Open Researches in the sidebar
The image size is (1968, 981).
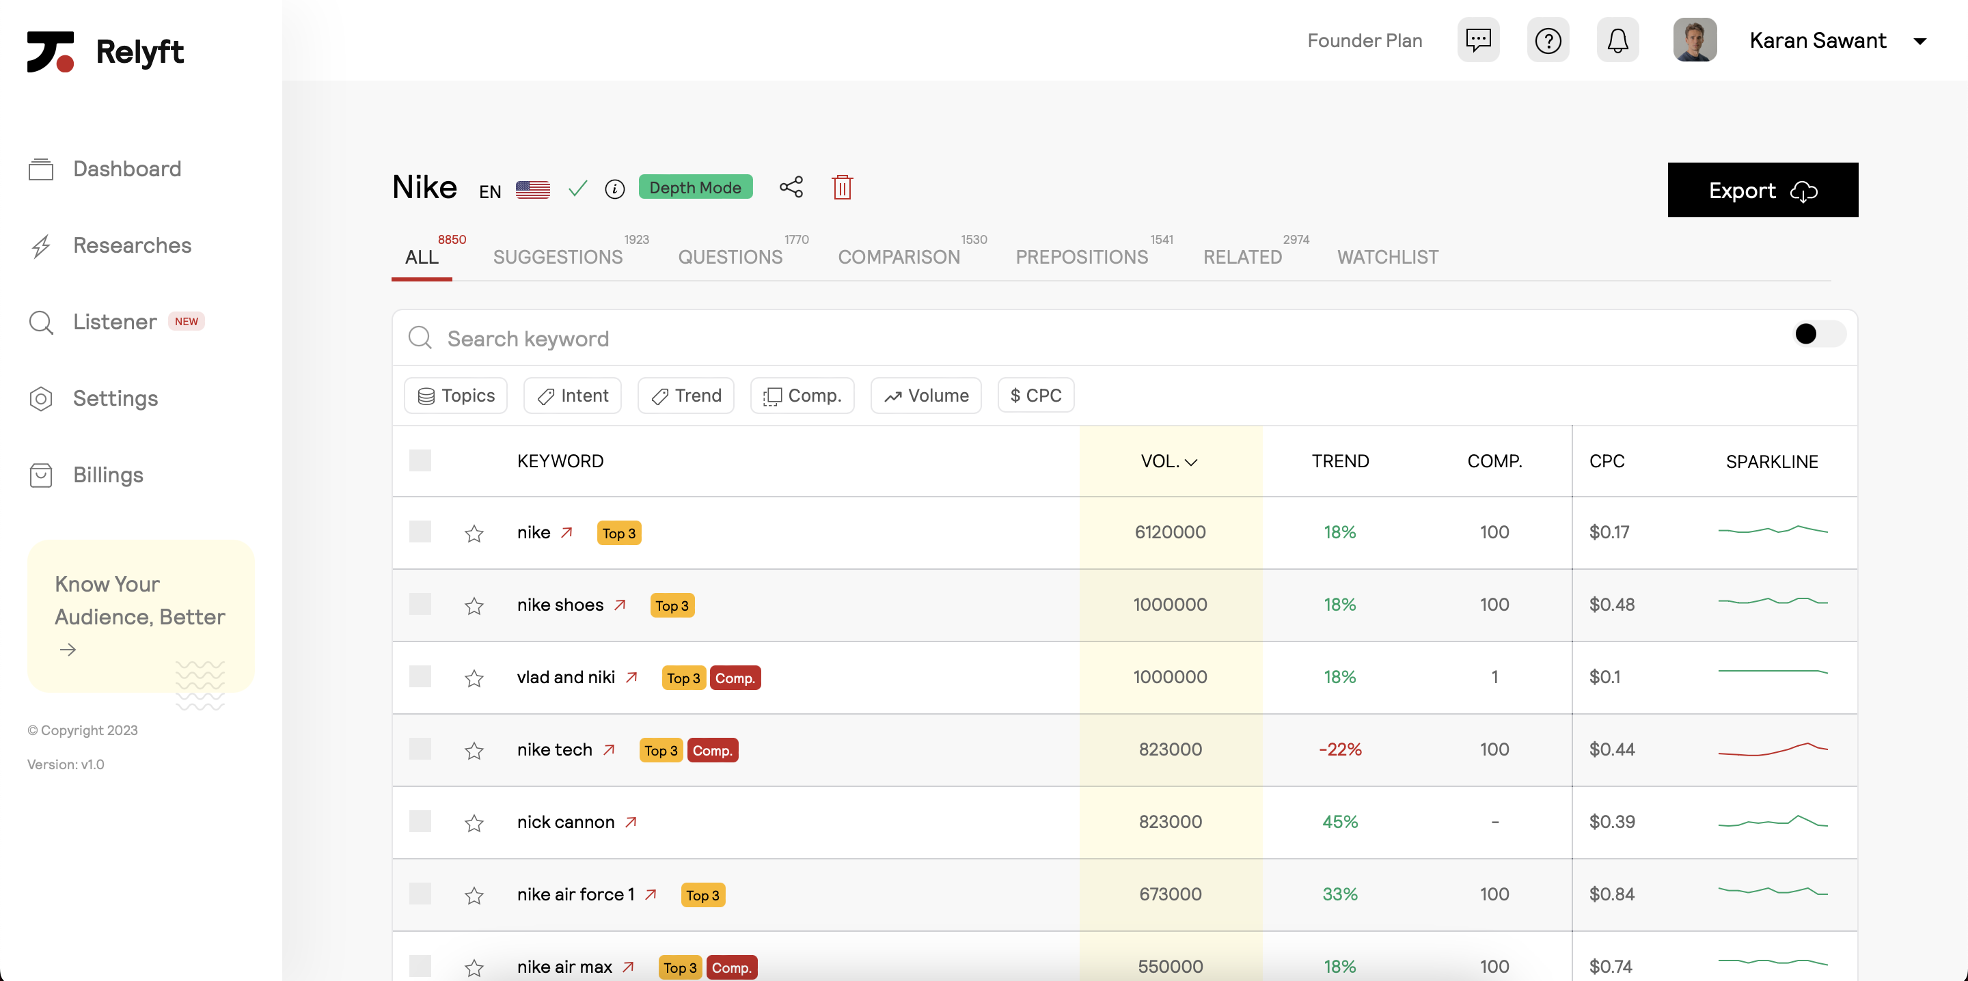[110, 245]
